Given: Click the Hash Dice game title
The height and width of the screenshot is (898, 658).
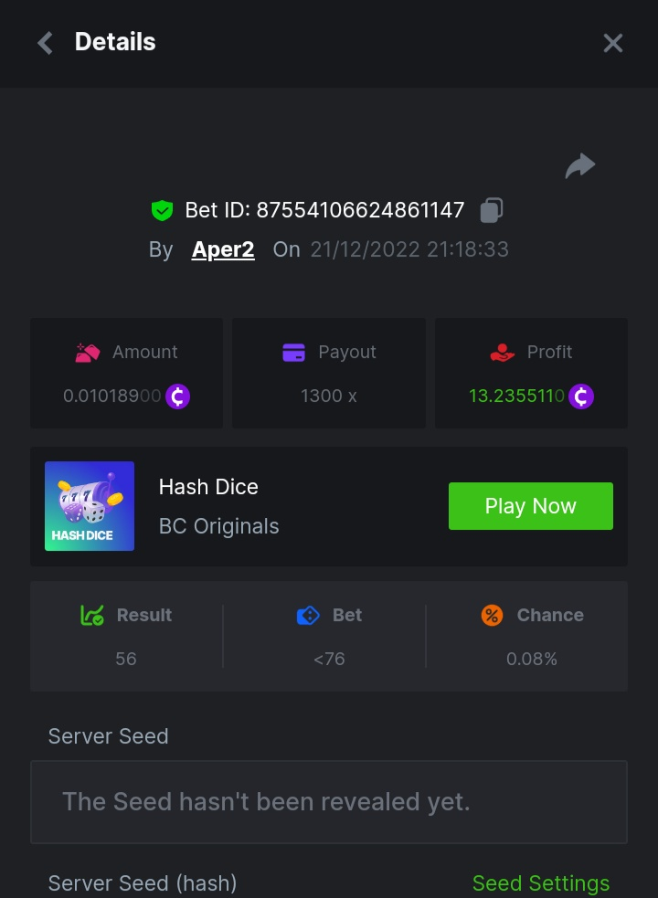Looking at the screenshot, I should pyautogui.click(x=208, y=488).
